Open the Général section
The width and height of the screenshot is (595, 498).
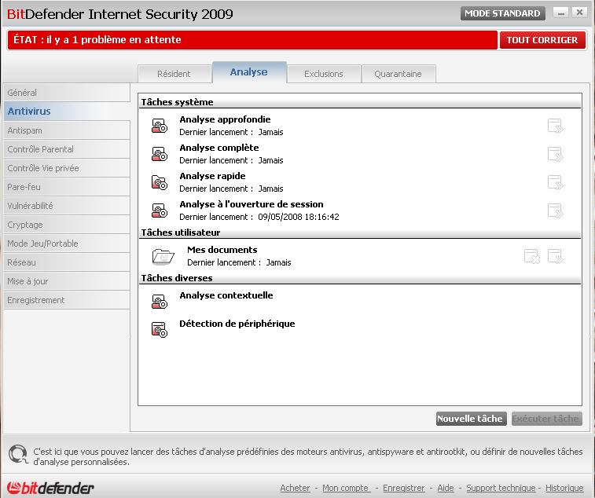point(66,93)
